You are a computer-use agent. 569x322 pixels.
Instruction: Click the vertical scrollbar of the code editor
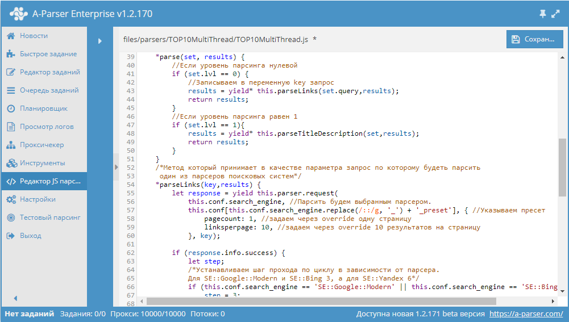(562, 167)
